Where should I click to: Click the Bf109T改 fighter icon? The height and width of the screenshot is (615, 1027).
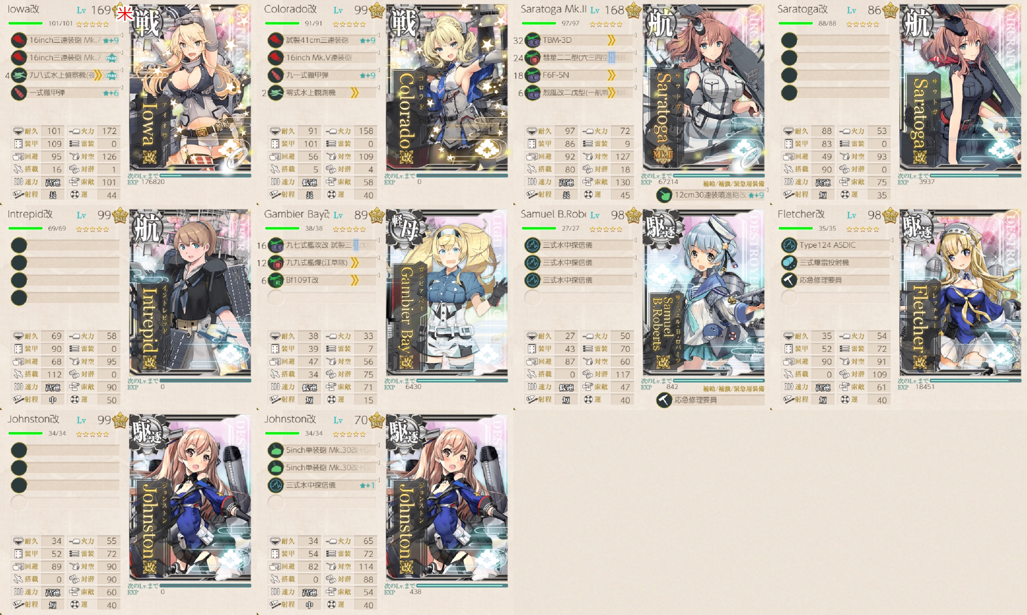276,280
